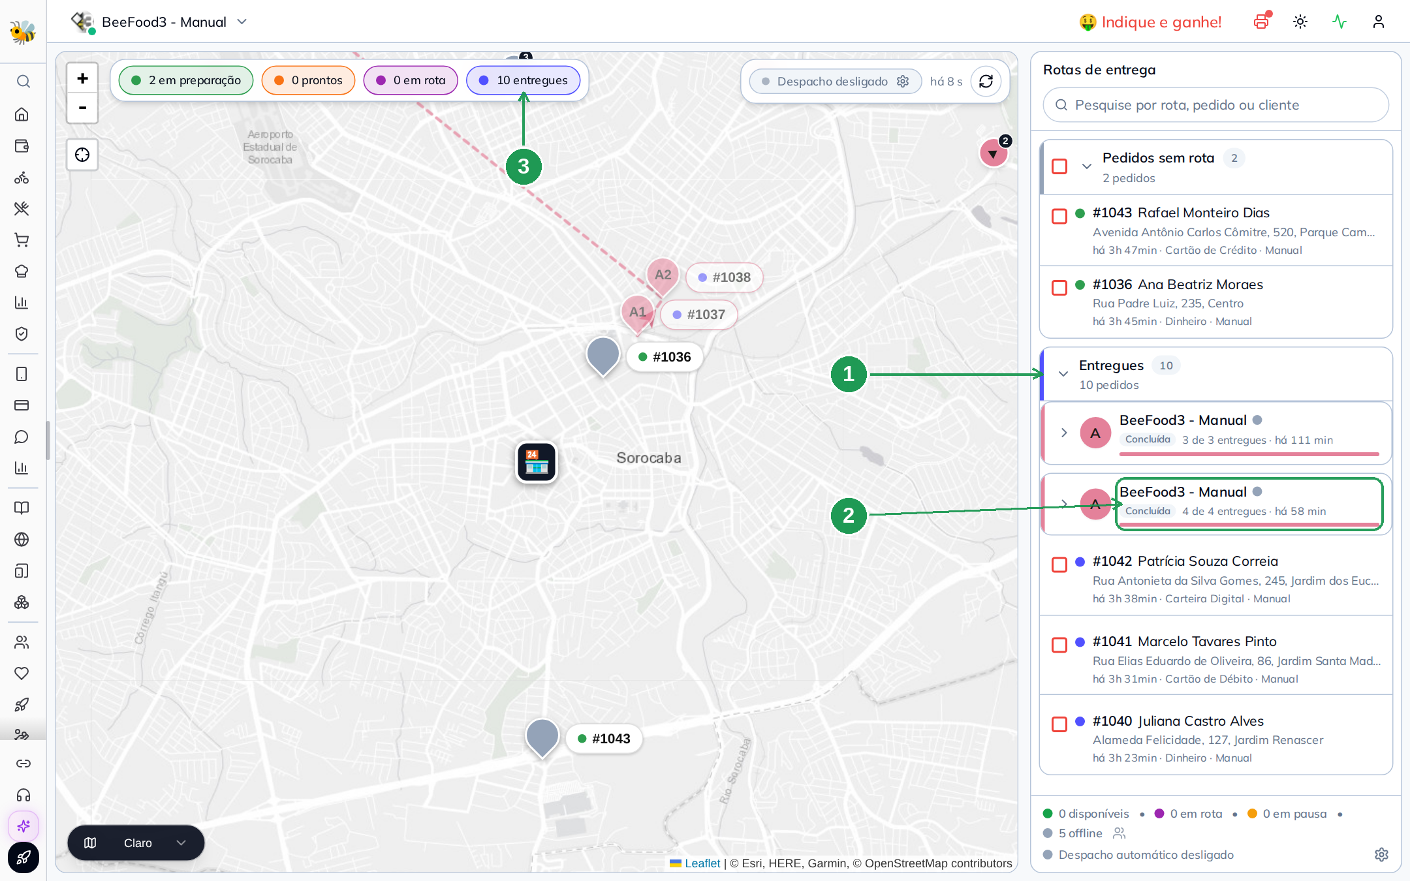Focus the Pesquise por rota search field
The image size is (1410, 881).
[x=1215, y=105]
